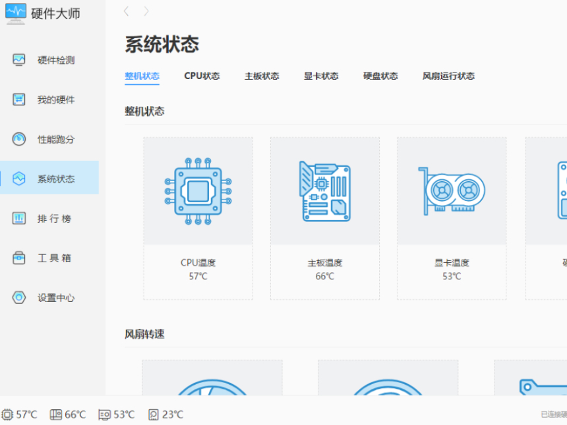Click 66°C reading in status bar

[75, 414]
